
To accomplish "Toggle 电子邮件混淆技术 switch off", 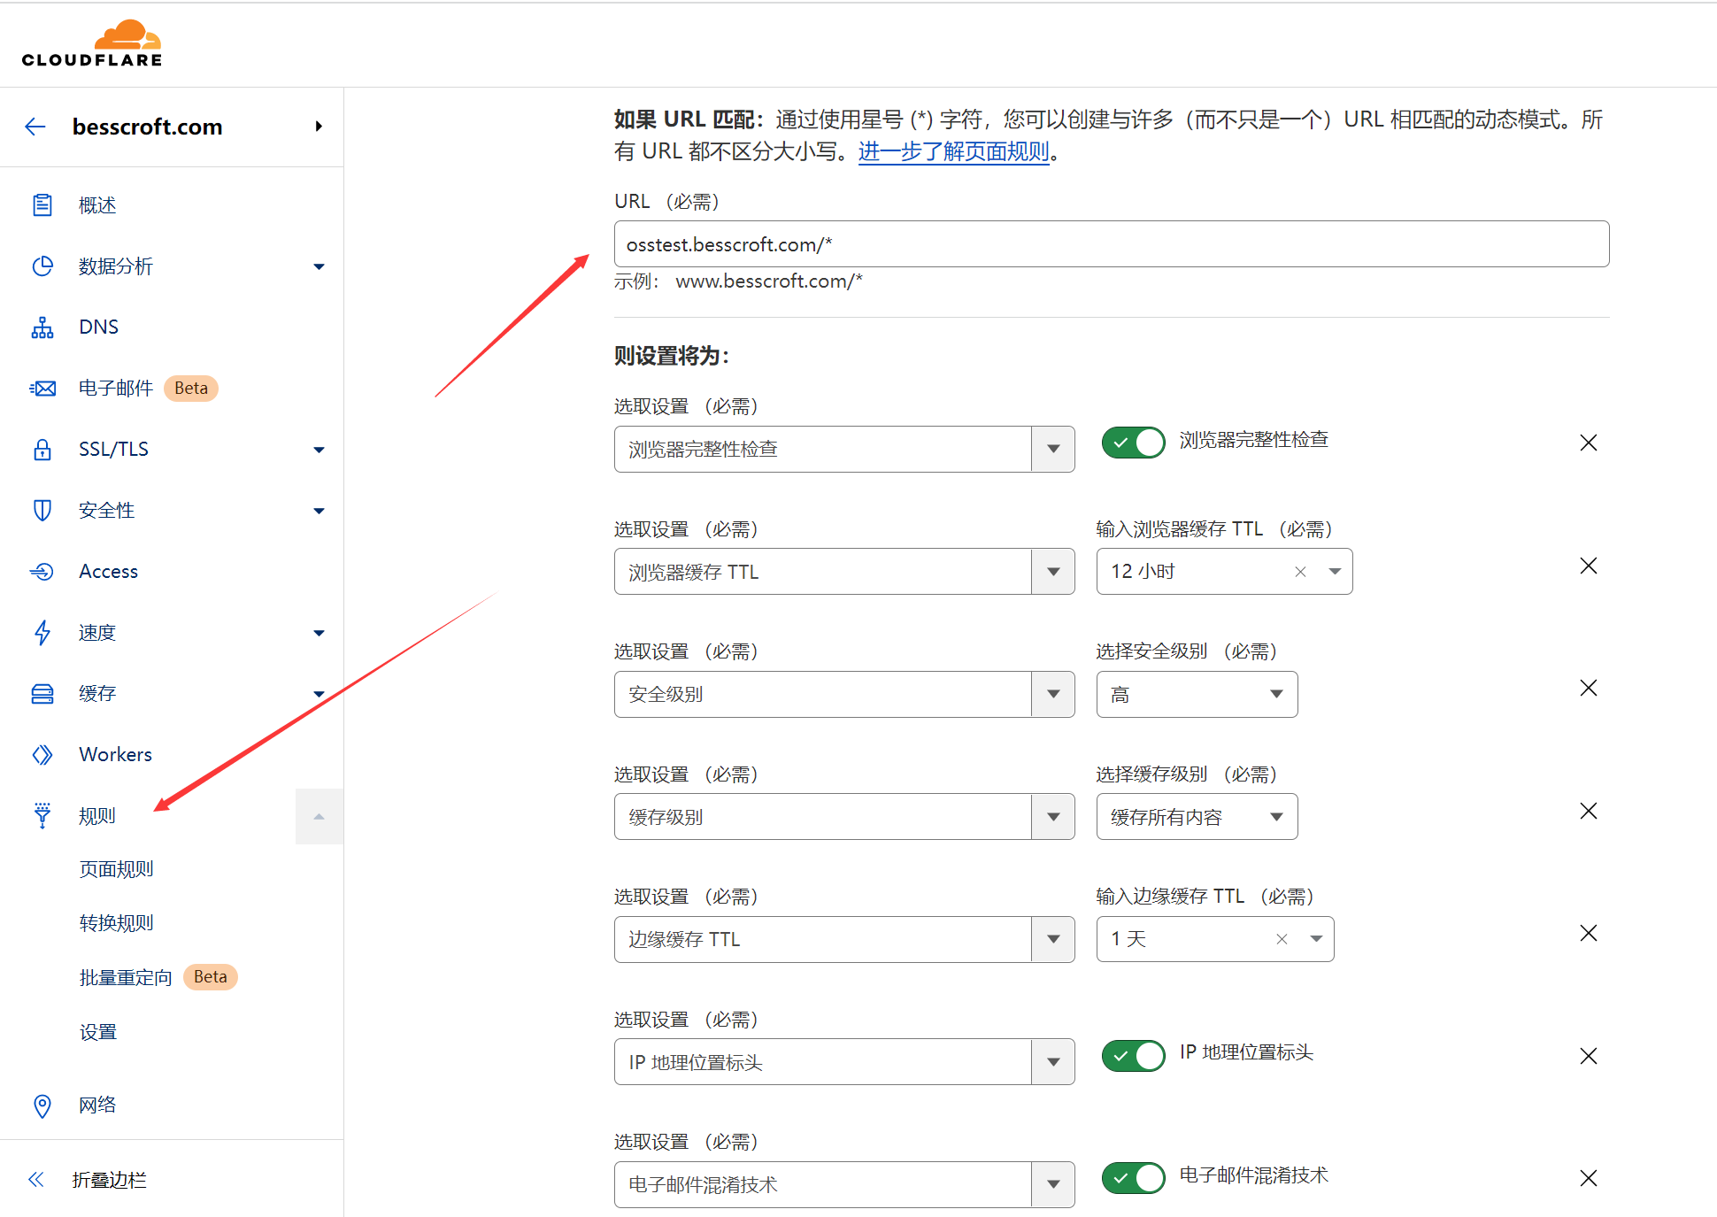I will pyautogui.click(x=1133, y=1178).
